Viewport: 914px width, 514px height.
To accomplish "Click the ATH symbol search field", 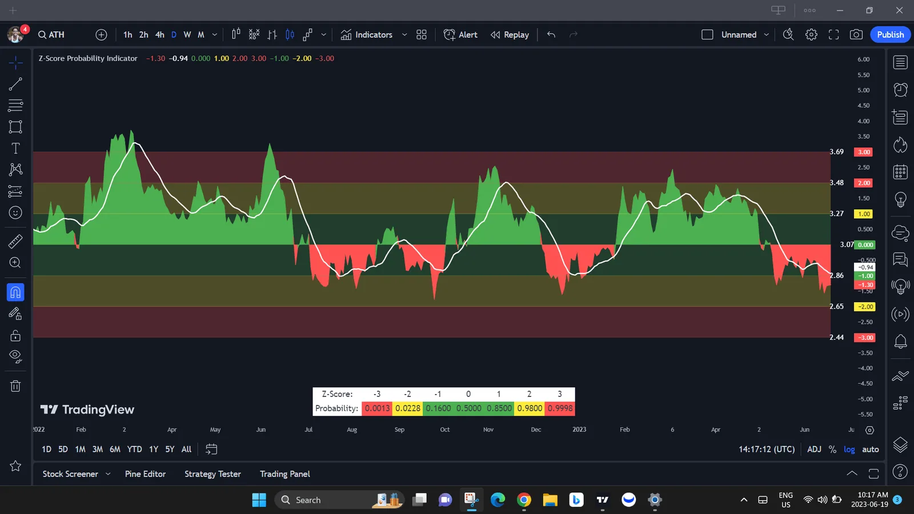I will click(51, 35).
